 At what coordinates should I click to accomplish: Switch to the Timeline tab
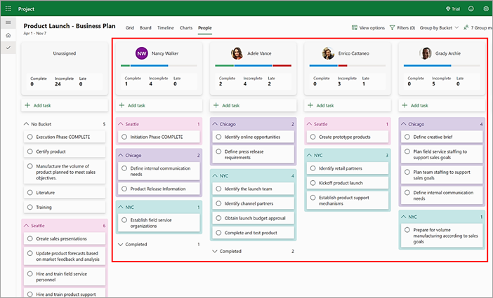point(166,28)
